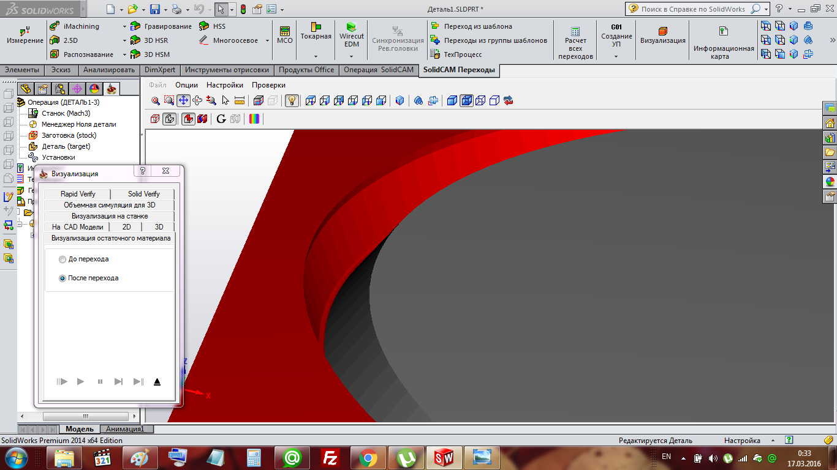Select Заготовка (stock) in the tree
This screenshot has width=837, height=470.
[69, 135]
